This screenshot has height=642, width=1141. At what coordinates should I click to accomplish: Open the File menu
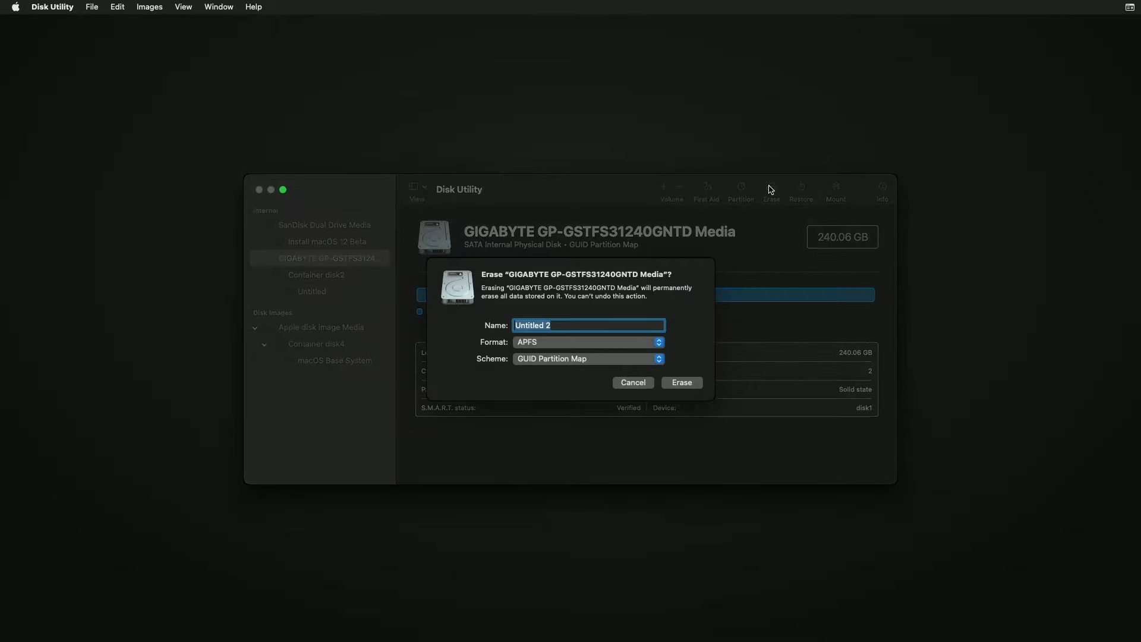pos(92,7)
